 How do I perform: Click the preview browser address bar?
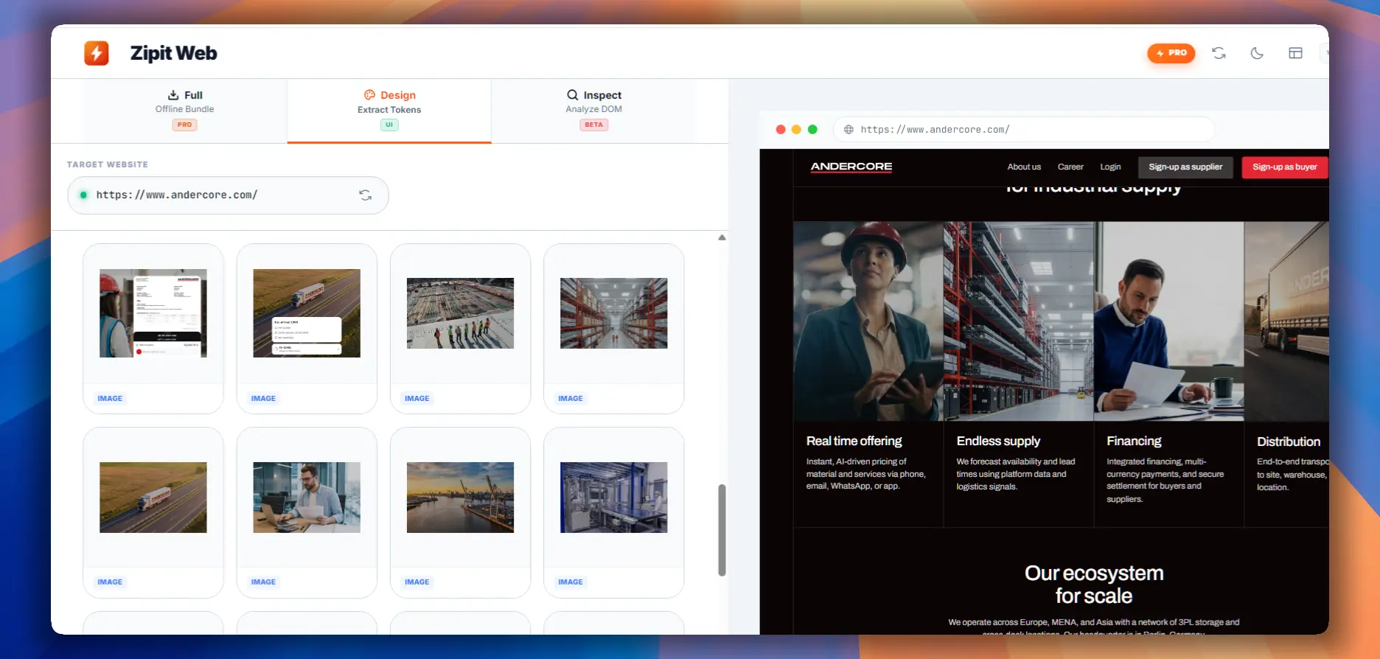click(1024, 130)
